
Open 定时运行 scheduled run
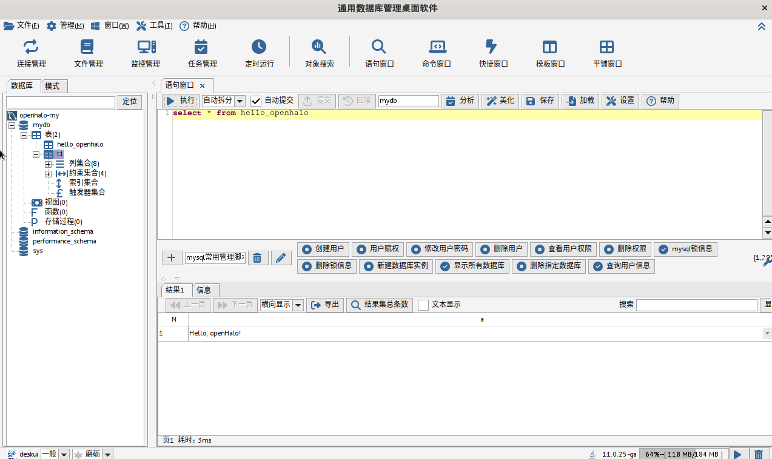(x=259, y=53)
